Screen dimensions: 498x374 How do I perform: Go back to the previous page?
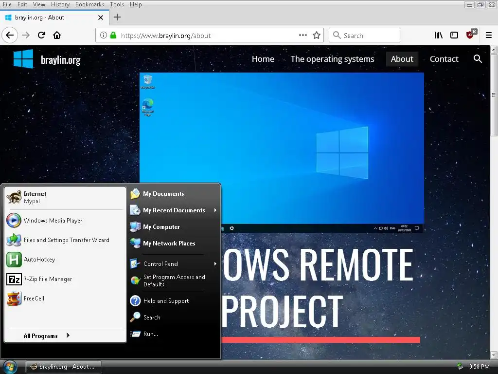point(10,35)
